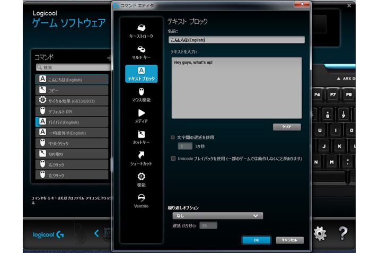Click the クリア clear button
The width and height of the screenshot is (379, 253).
[287, 127]
